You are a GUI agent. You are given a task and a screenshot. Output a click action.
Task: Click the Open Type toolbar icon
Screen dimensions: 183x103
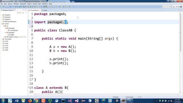point(35,7)
